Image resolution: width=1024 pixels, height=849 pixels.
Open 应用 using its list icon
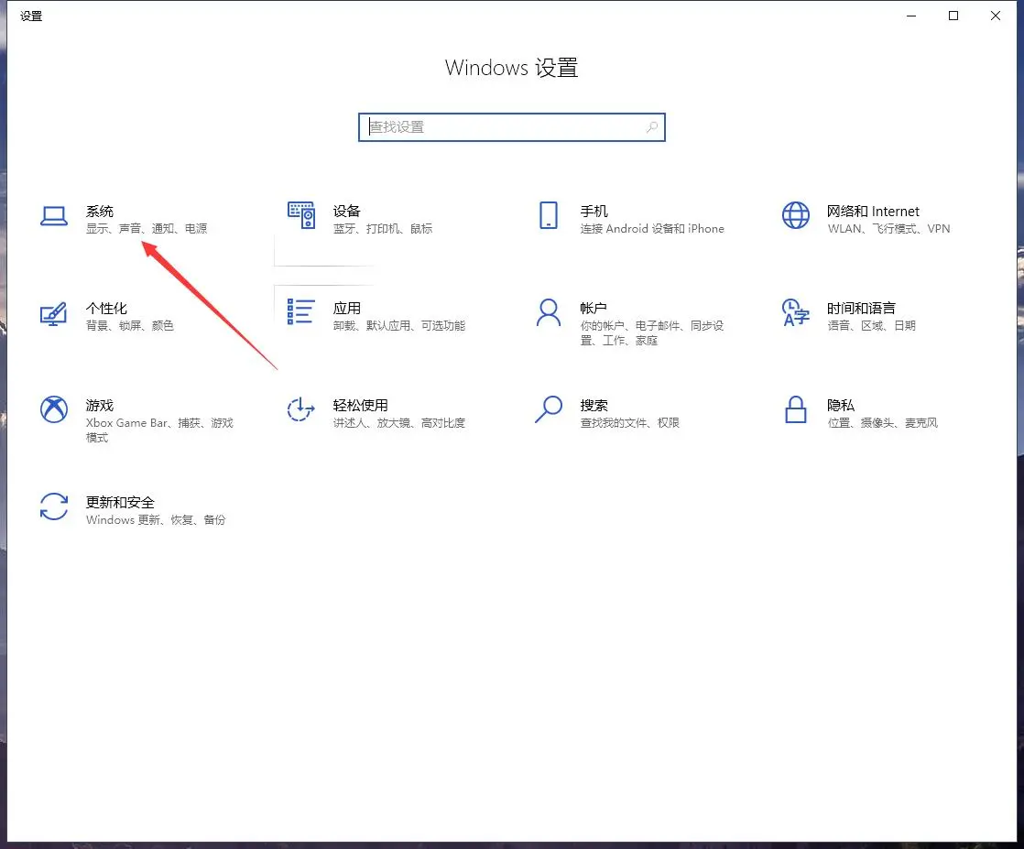(301, 311)
